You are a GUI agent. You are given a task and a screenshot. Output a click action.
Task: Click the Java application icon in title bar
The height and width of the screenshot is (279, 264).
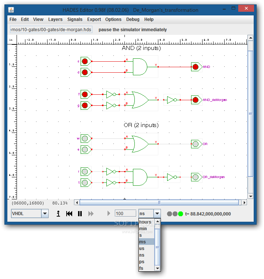pyautogui.click(x=11, y=10)
